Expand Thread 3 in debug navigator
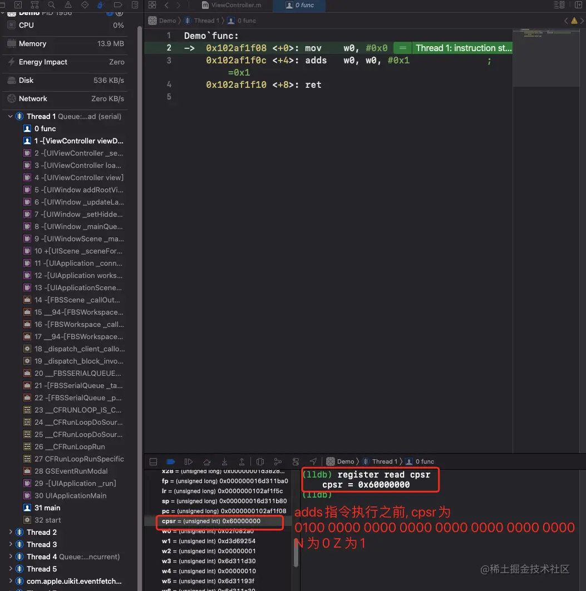The width and height of the screenshot is (586, 591). pos(11,544)
